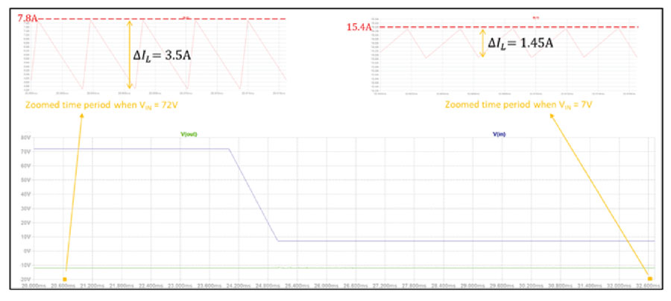Click the -10V y-axis label
671x301 pixels.
point(25,265)
